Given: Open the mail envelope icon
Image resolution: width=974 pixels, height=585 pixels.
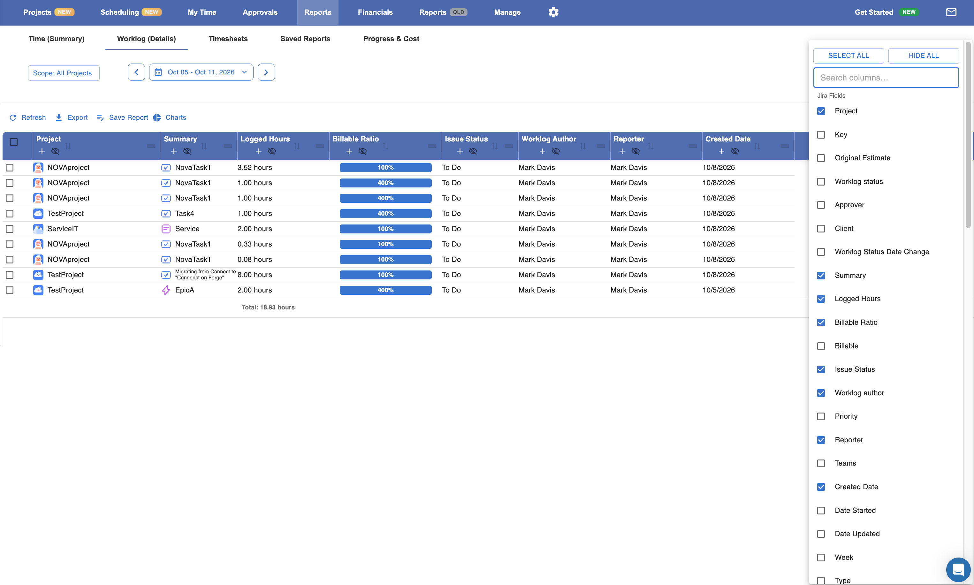Looking at the screenshot, I should (951, 12).
